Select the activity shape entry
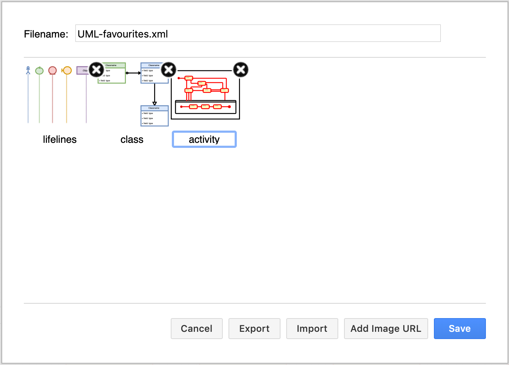509x365 pixels. 204,139
